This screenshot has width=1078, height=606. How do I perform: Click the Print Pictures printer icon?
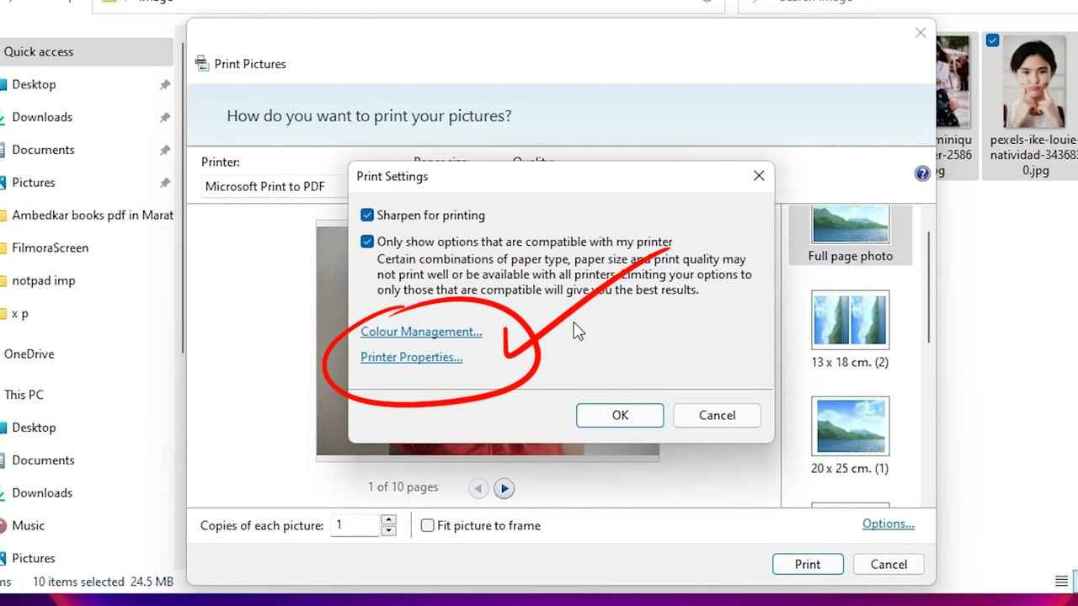pyautogui.click(x=202, y=64)
